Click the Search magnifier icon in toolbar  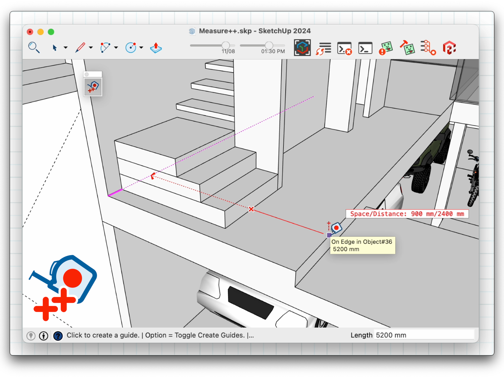tap(34, 47)
